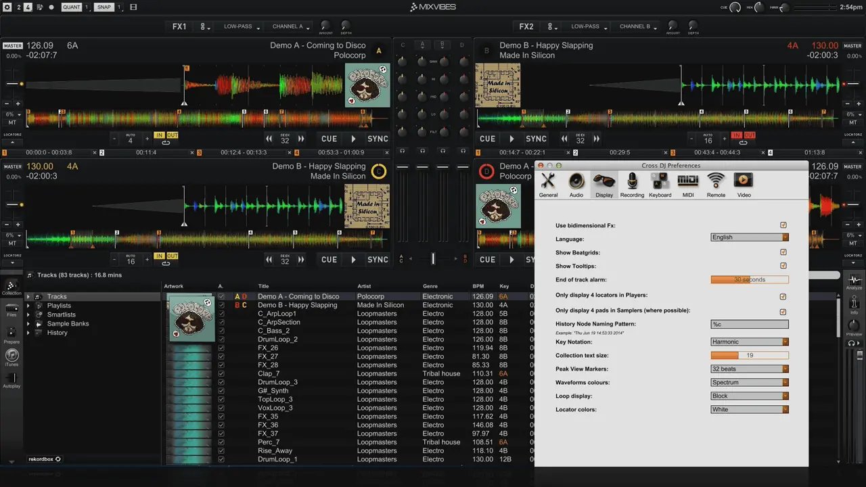Expand the Waveforms colours Spectrum dropdown
Viewport: 866px width, 487px height.
750,382
